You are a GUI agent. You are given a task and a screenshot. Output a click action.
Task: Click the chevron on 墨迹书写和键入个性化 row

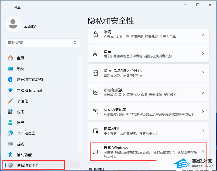pyautogui.click(x=203, y=73)
